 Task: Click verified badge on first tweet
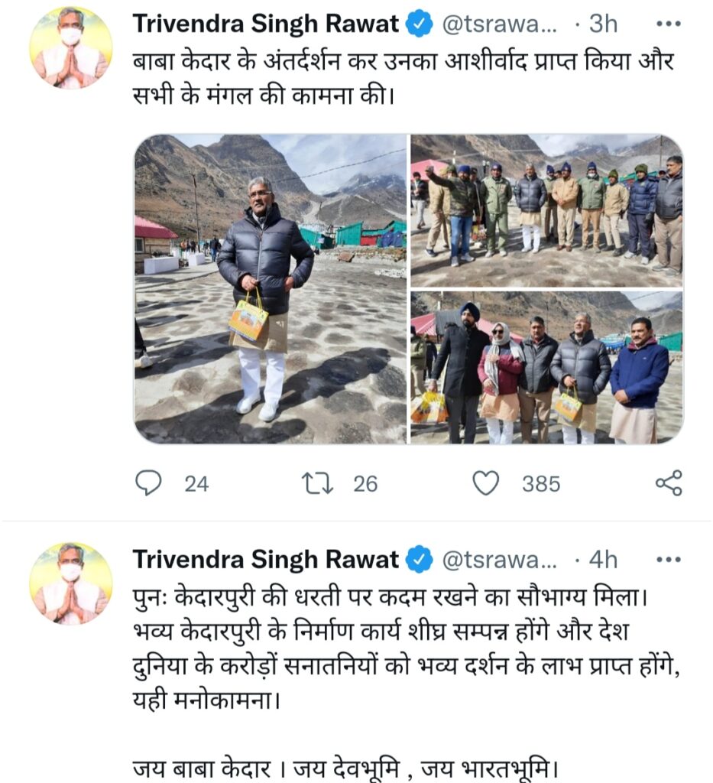(419, 24)
